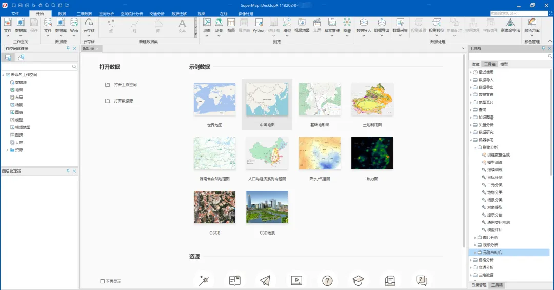This screenshot has height=290, width=554.
Task: Open the 空间分析 ribbon tab
Action: click(x=106, y=14)
